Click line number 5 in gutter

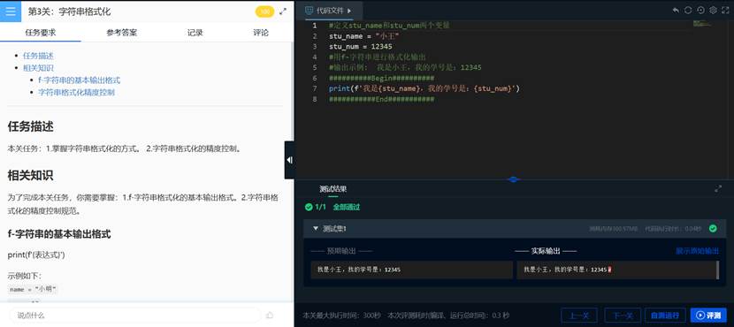tap(315, 67)
